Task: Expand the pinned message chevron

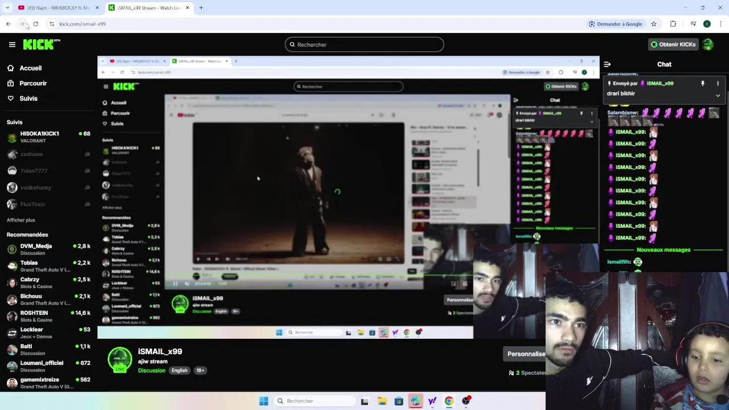Action: [x=718, y=95]
